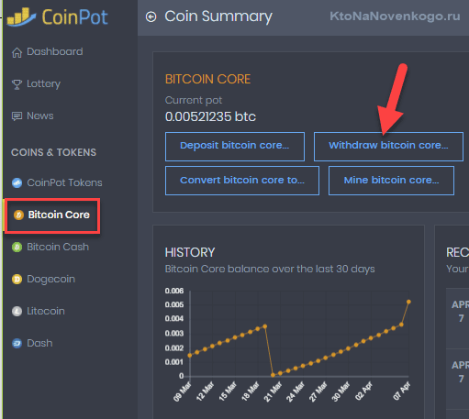The image size is (469, 419).
Task: Click the CoinPot logo
Action: tap(58, 17)
